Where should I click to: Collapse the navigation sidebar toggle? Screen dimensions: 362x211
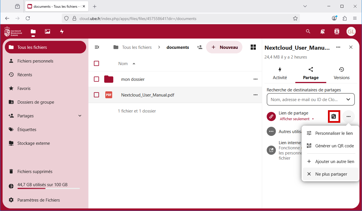pyautogui.click(x=97, y=47)
